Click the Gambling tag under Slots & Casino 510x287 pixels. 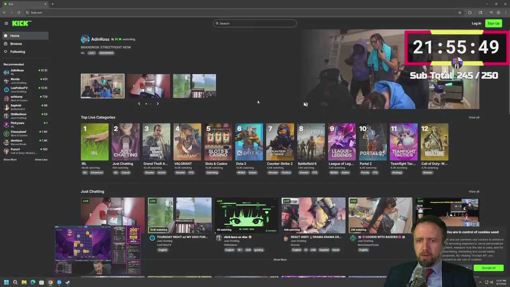(212, 173)
